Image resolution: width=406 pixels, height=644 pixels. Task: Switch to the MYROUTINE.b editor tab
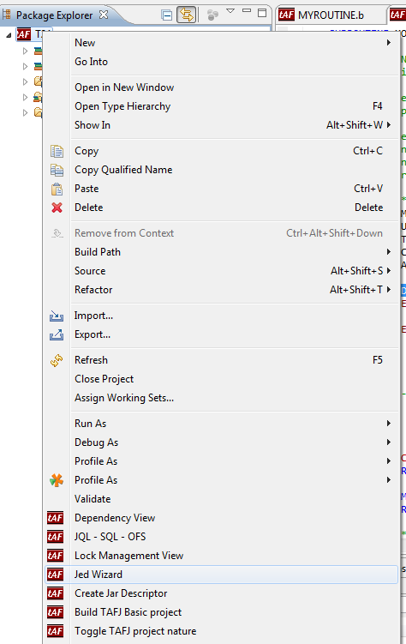pyautogui.click(x=321, y=15)
